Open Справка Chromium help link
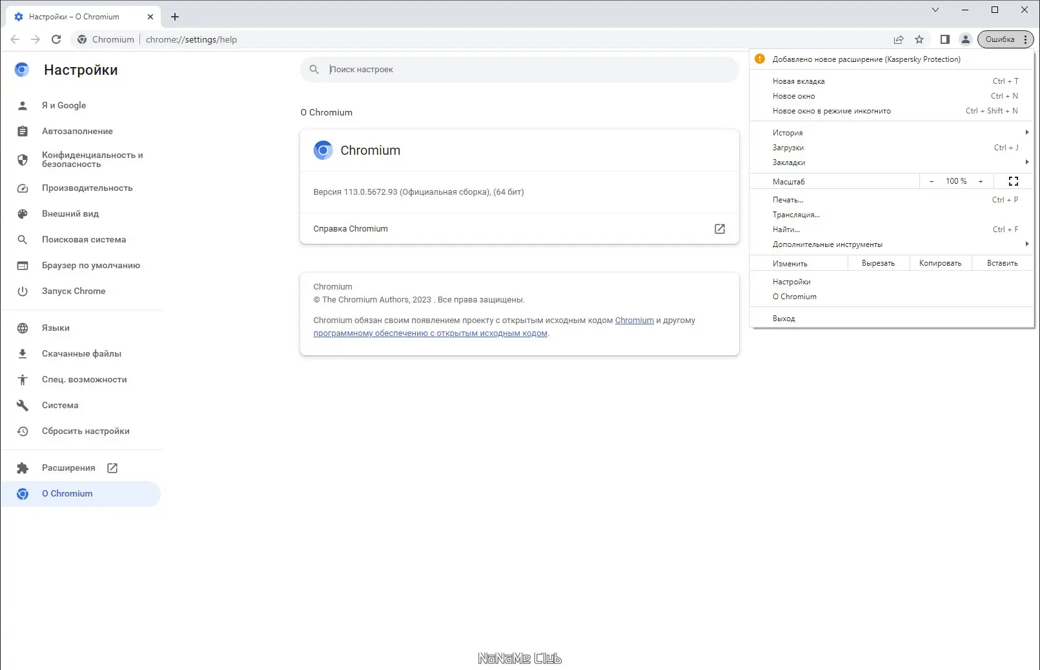Viewport: 1040px width, 670px height. tap(520, 229)
